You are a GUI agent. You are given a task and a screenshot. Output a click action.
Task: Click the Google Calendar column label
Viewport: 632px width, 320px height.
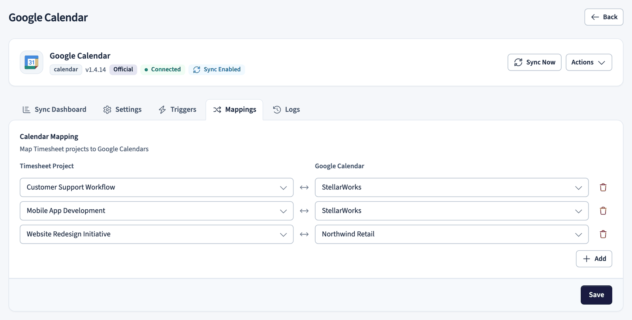(339, 166)
